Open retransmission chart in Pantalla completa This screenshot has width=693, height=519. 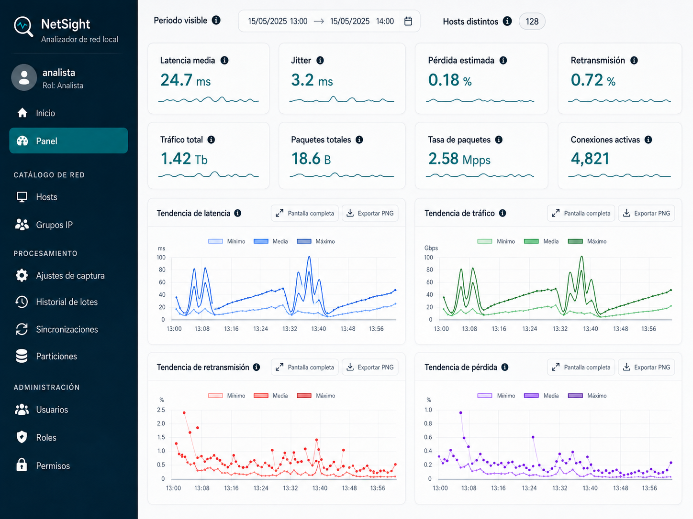(x=305, y=367)
